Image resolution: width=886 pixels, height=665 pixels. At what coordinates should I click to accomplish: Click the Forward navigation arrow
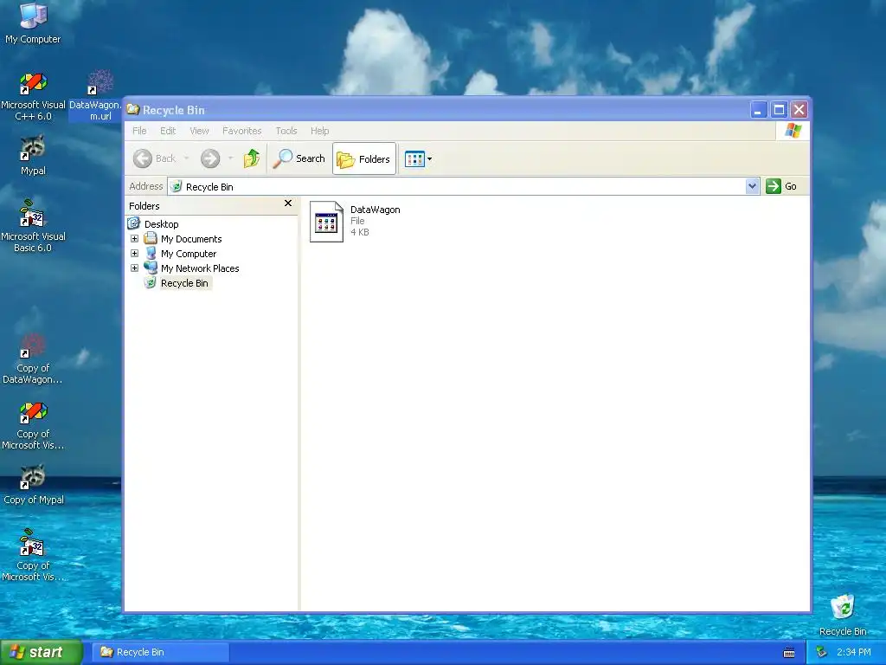(x=210, y=158)
